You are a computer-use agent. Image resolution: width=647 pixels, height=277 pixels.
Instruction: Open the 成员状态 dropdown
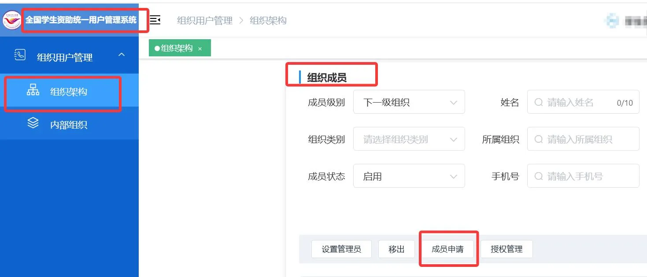point(409,177)
